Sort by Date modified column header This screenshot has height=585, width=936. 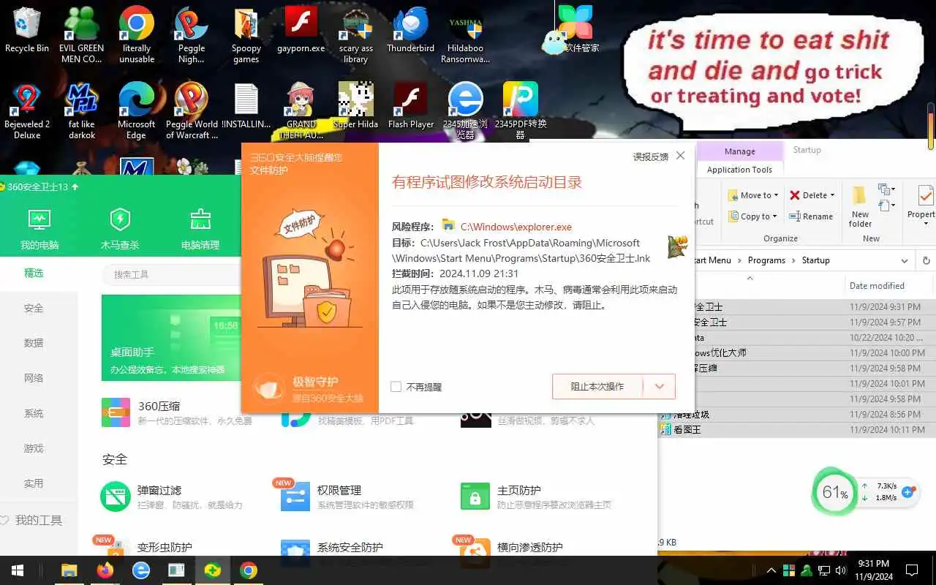point(876,286)
